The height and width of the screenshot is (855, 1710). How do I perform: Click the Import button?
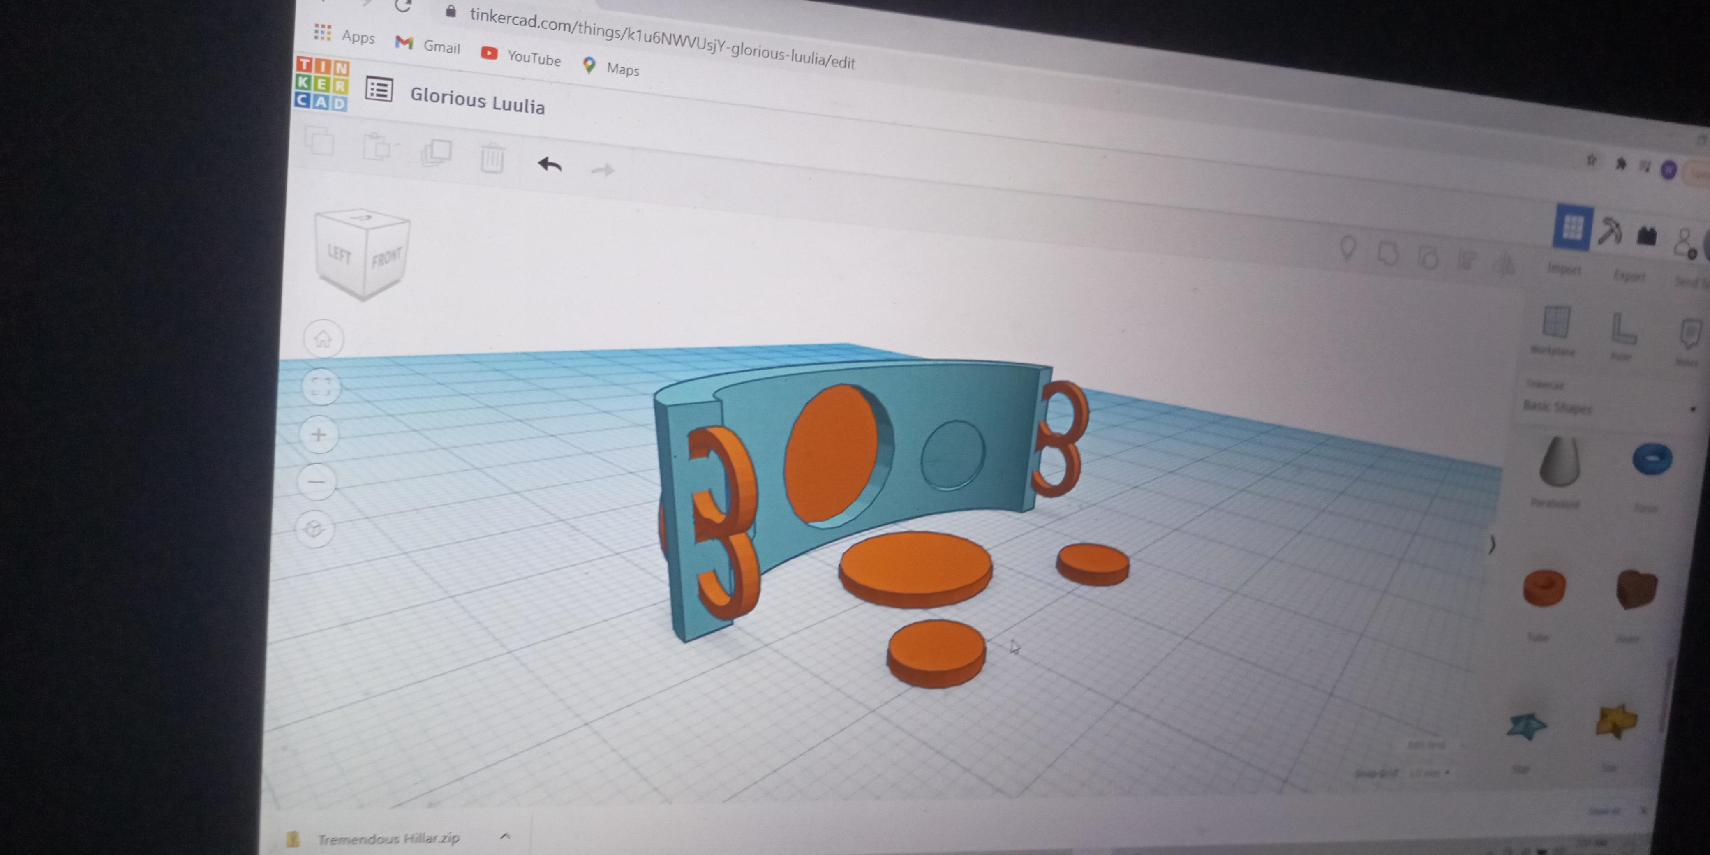(x=1564, y=269)
